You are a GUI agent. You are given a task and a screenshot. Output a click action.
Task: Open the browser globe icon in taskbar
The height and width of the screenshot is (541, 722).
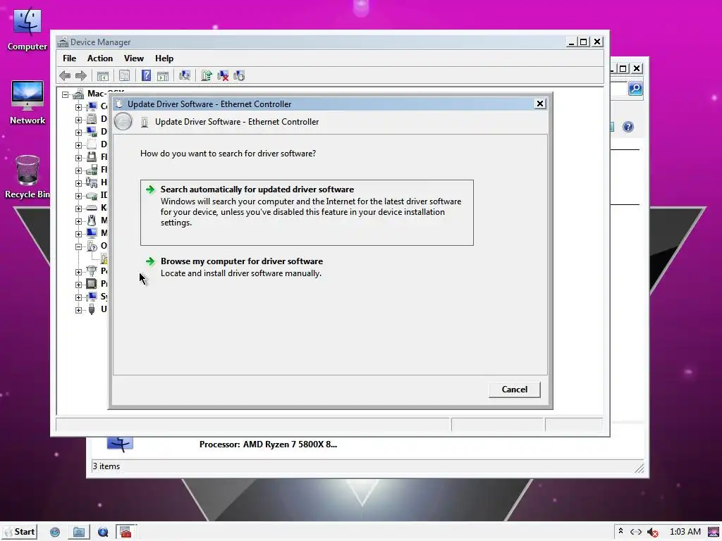pos(55,533)
